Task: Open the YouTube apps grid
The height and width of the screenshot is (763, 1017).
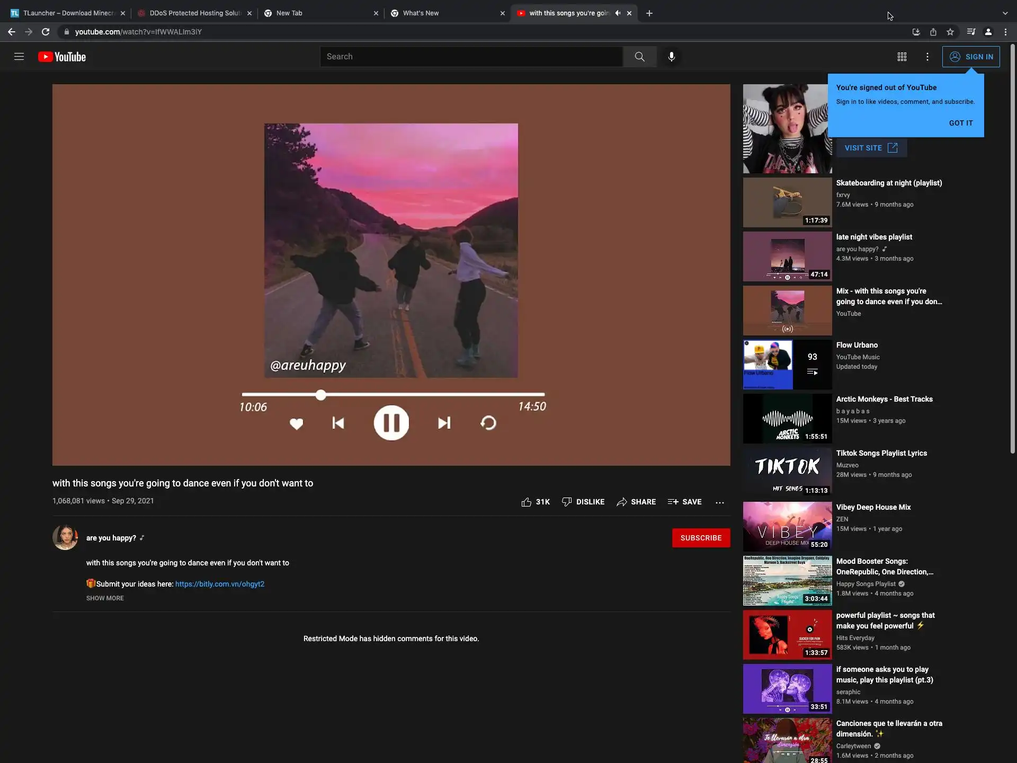Action: (x=902, y=57)
